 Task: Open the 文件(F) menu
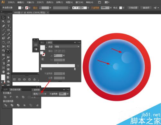pos(11,2)
